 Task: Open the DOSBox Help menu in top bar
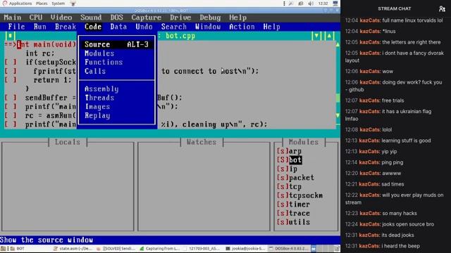click(238, 18)
